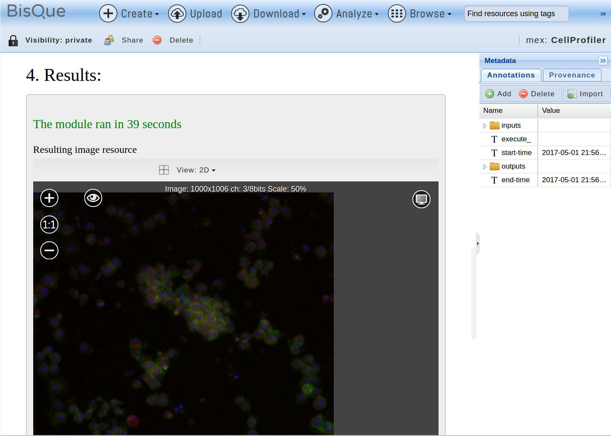Collapse the Metadata panel with double arrow
Image resolution: width=611 pixels, height=436 pixels.
602,60
